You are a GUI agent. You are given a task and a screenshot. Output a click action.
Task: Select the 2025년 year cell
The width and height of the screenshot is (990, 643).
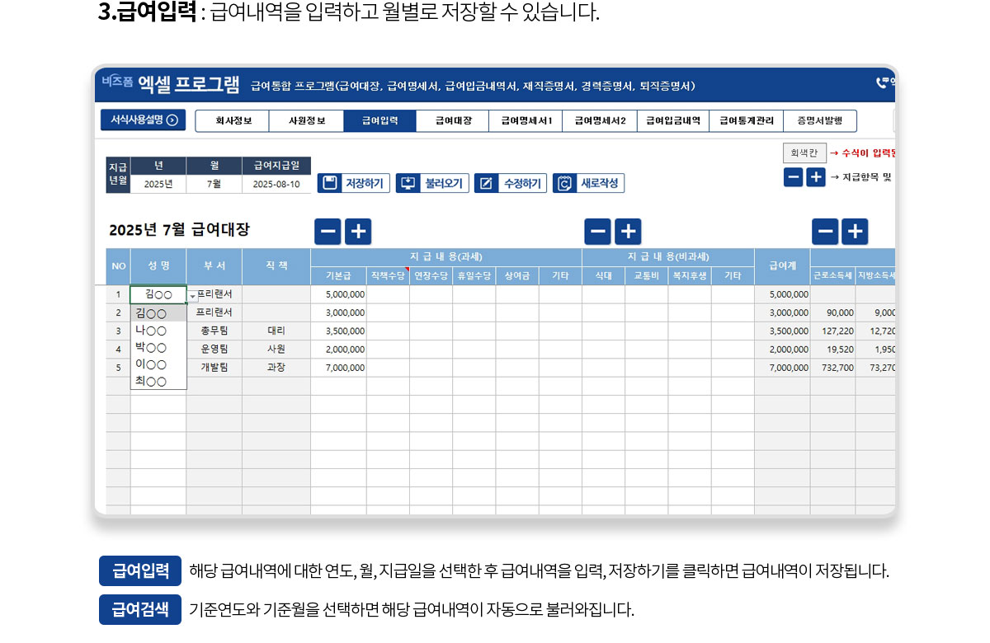tap(158, 184)
